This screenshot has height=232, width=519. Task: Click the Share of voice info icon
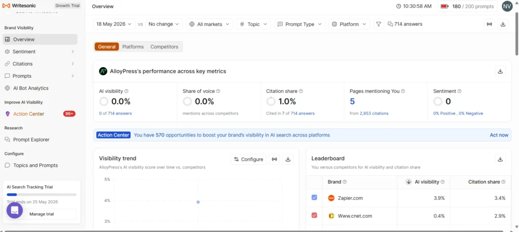[218, 91]
